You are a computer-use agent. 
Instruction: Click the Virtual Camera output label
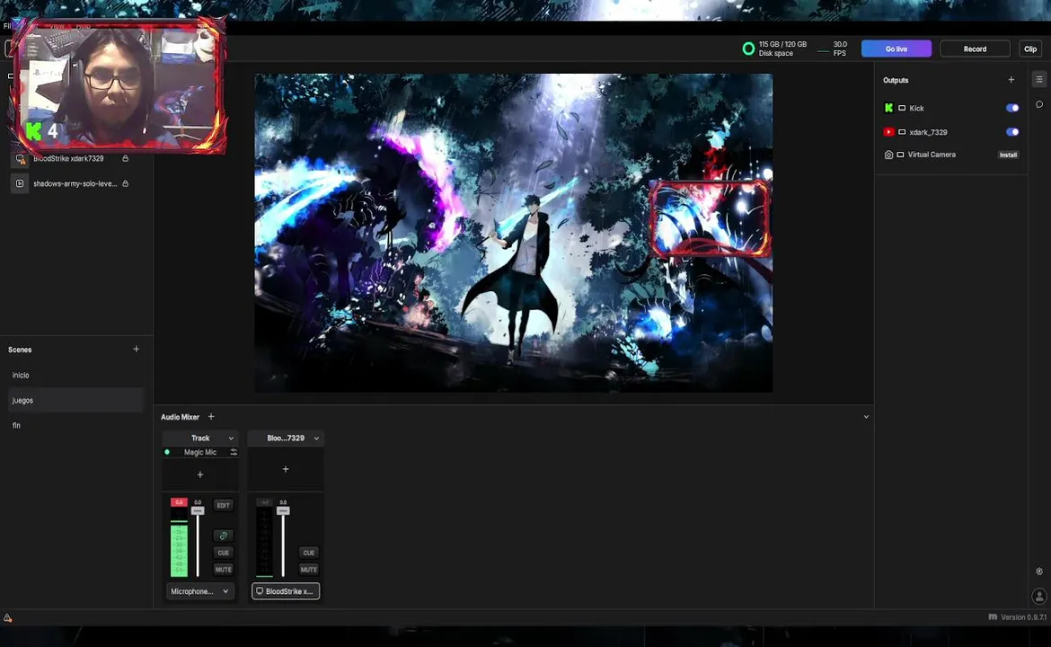[931, 155]
